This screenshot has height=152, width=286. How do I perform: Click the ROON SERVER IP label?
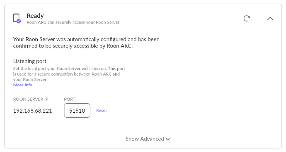tap(31, 99)
